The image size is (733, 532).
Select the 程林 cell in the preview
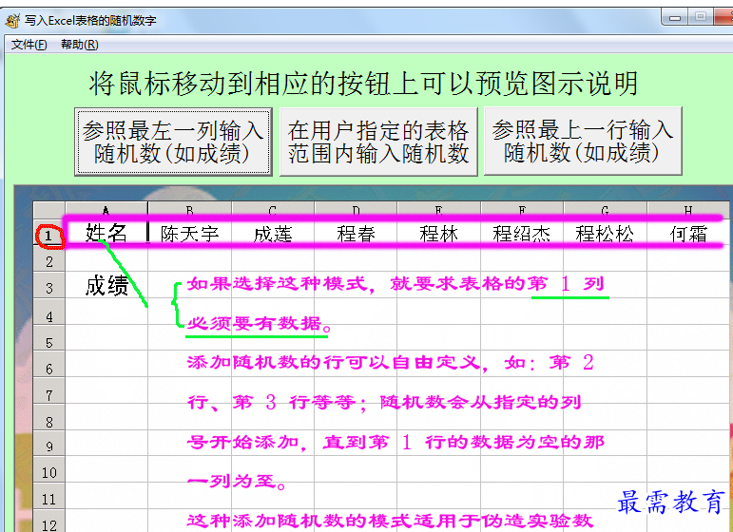click(438, 234)
